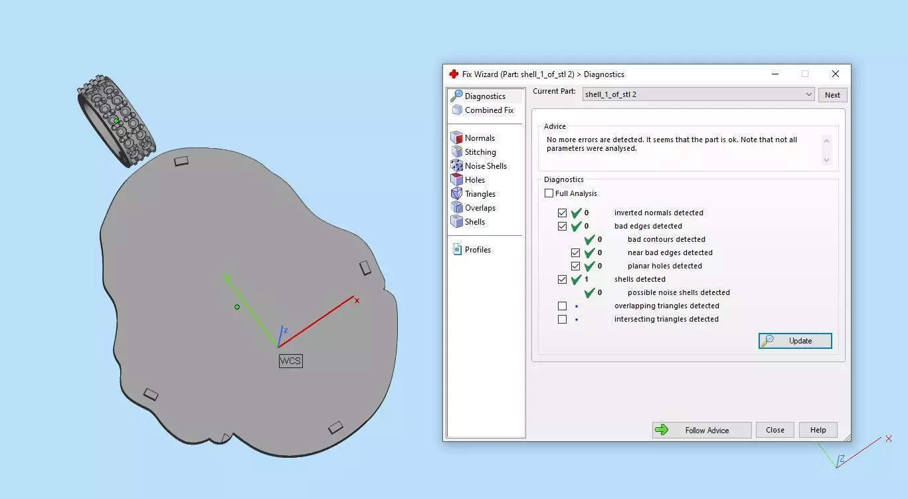Uncheck shells detected checkbox
Viewport: 908px width, 499px height.
click(x=563, y=279)
